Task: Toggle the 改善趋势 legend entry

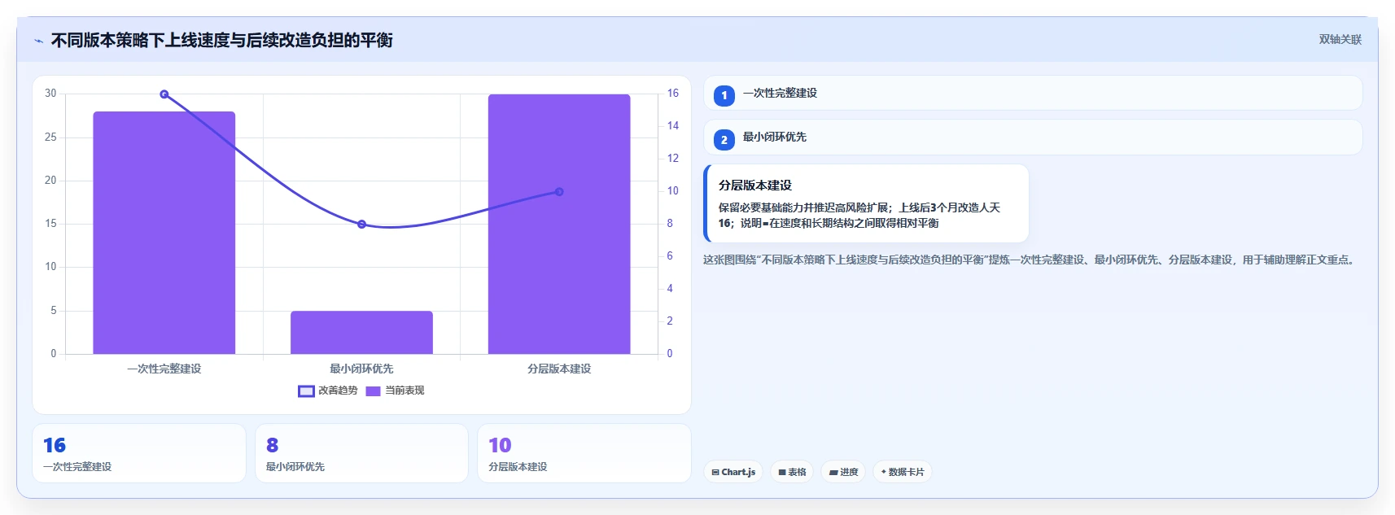Action: tap(328, 391)
